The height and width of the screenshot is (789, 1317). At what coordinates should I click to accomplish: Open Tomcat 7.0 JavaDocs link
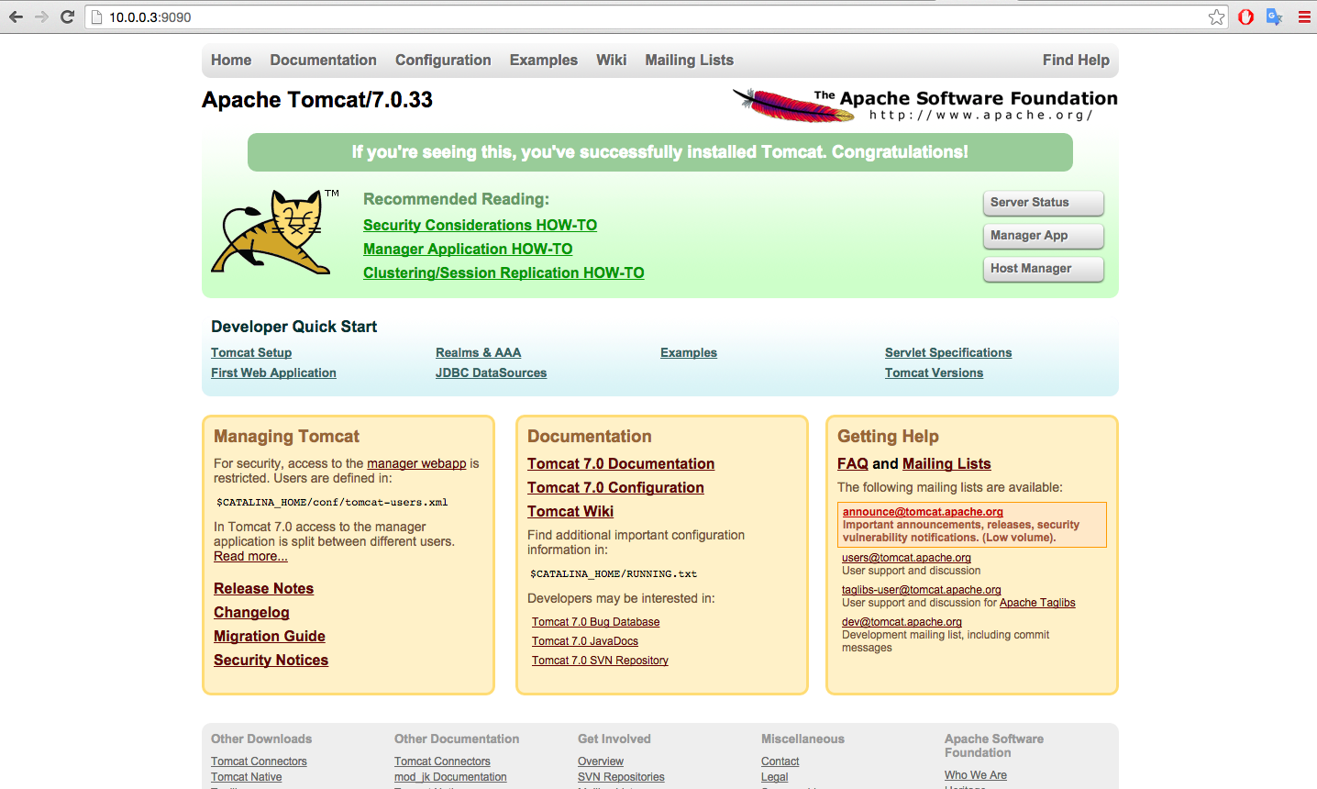tap(584, 641)
